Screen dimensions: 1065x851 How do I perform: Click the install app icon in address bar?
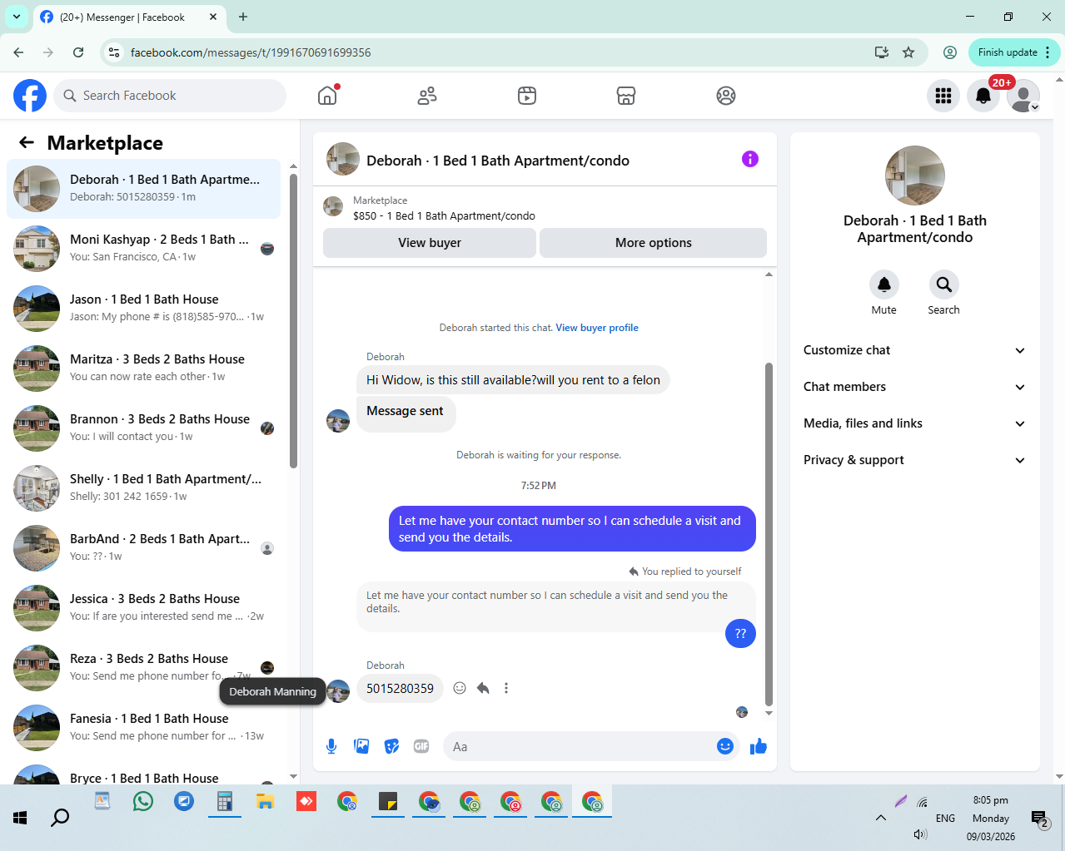[882, 52]
